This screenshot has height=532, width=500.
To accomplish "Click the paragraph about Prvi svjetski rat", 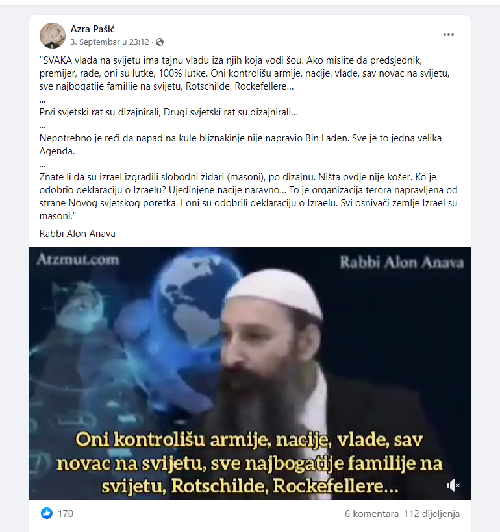I will pos(168,112).
